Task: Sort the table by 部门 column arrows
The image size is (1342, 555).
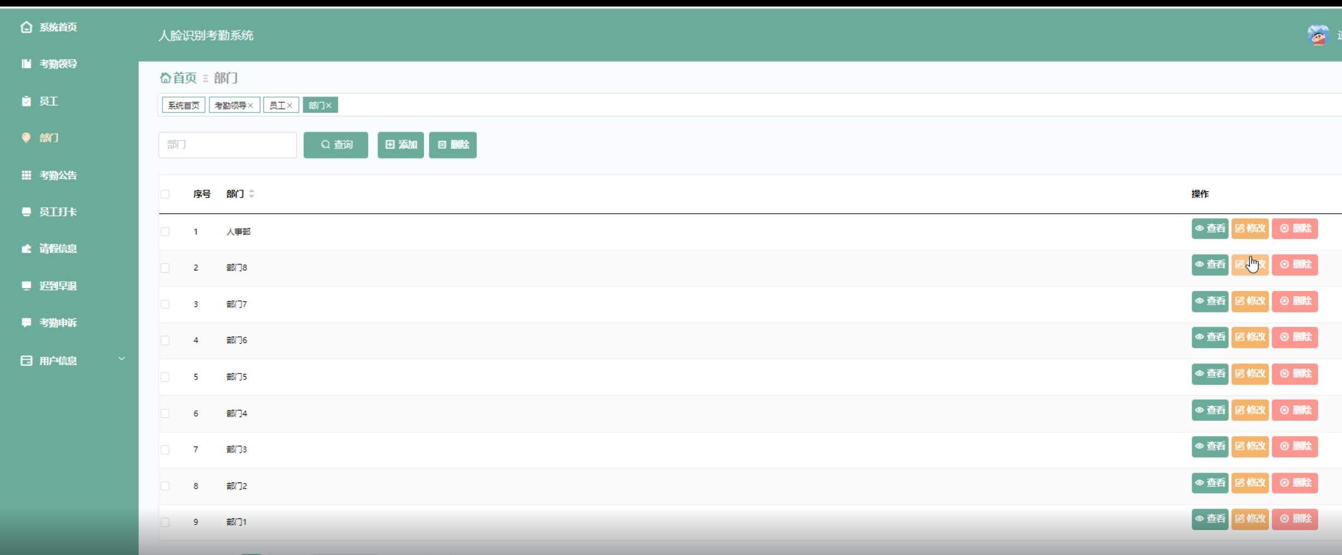Action: 251,194
